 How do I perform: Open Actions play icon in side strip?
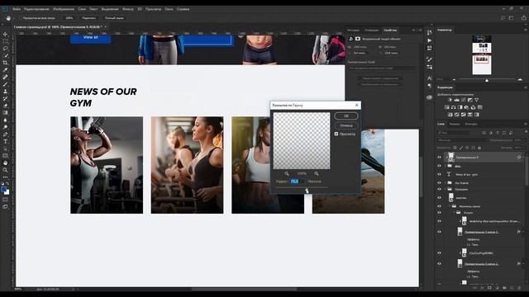(x=429, y=40)
